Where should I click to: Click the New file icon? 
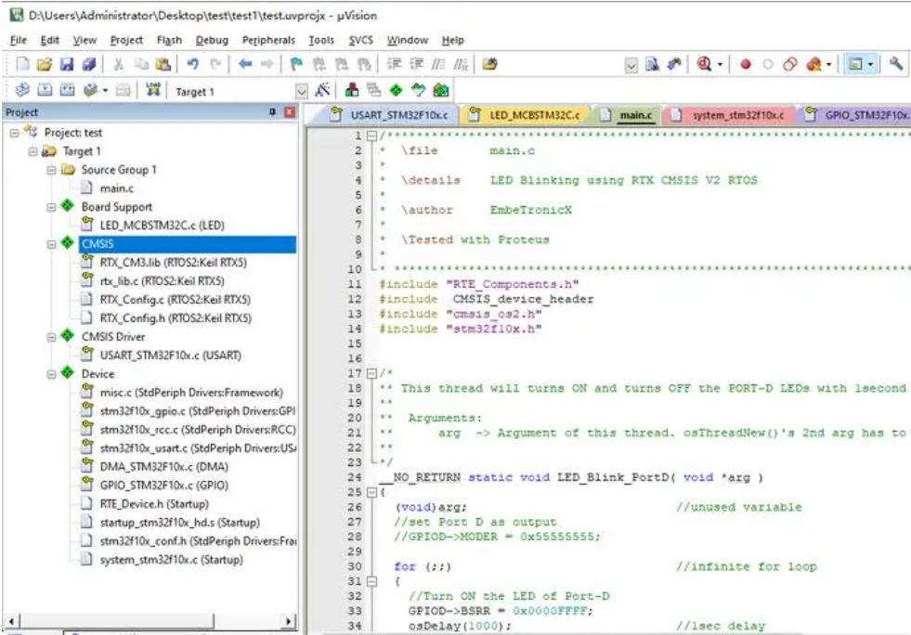[x=23, y=64]
